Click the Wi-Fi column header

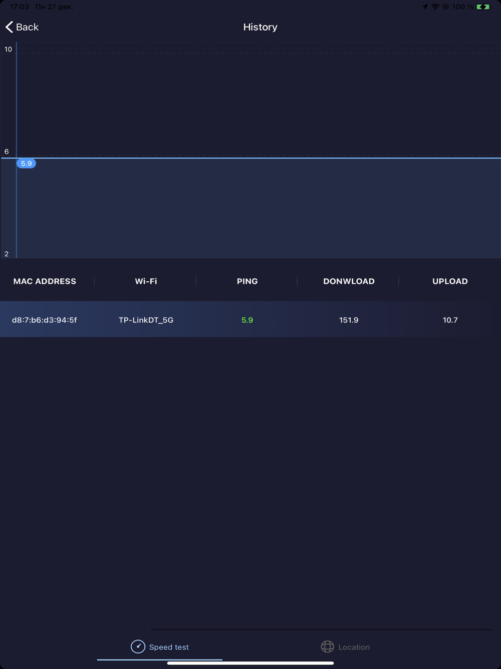(146, 281)
